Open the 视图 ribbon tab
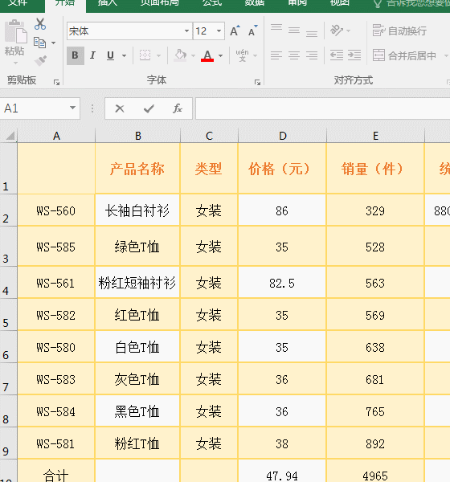The image size is (450, 482). (x=340, y=3)
